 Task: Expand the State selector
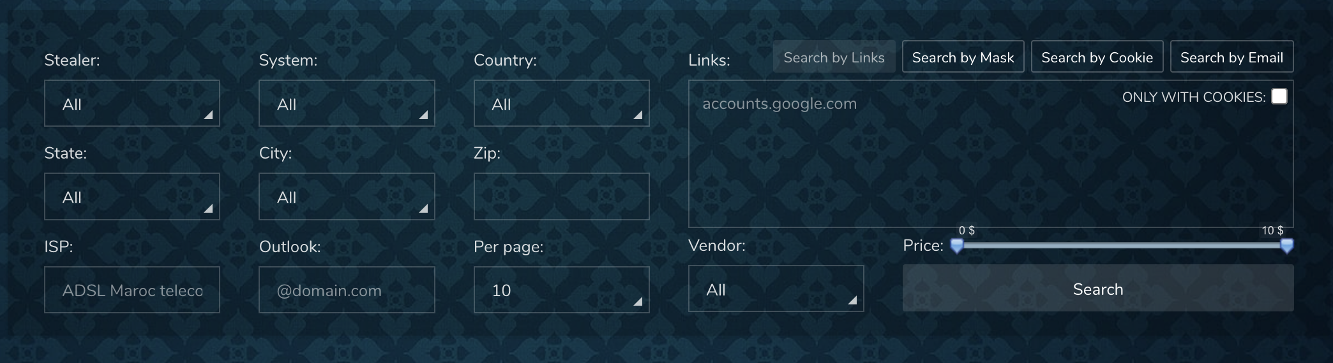point(132,197)
